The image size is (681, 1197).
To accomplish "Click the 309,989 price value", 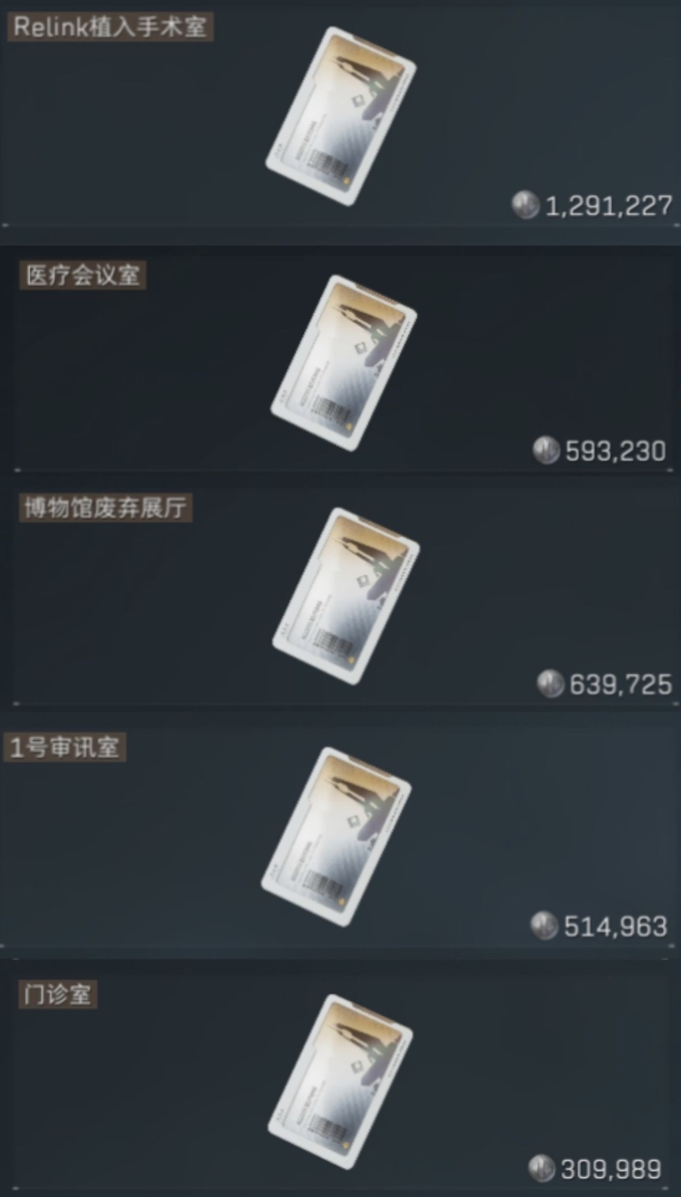I will (x=612, y=1169).
